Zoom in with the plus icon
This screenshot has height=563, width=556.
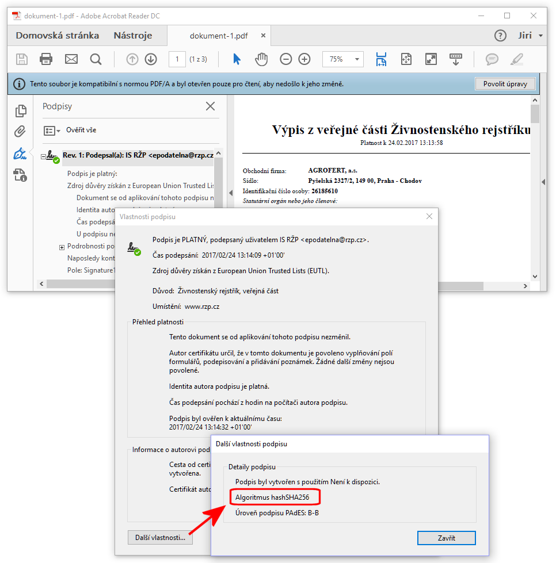pos(304,59)
